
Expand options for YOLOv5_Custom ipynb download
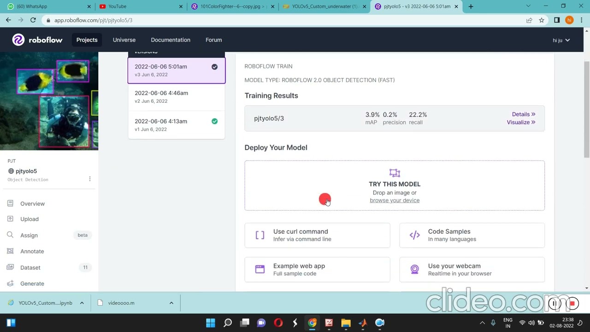[x=82, y=303]
